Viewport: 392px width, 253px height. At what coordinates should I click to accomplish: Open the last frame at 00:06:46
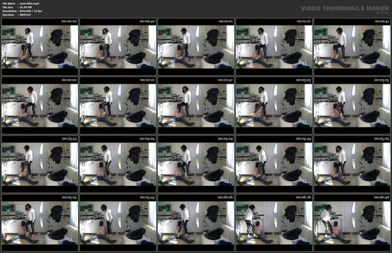coord(352,223)
